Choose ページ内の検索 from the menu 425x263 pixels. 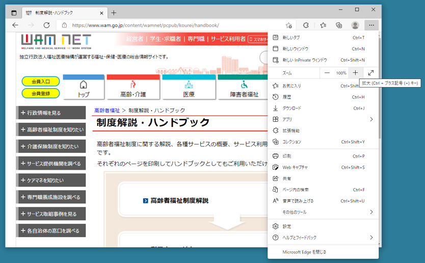point(323,190)
